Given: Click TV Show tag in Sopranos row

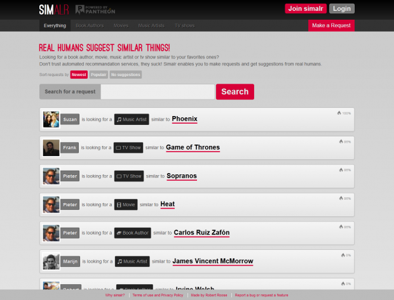Looking at the screenshot, I should point(129,176).
